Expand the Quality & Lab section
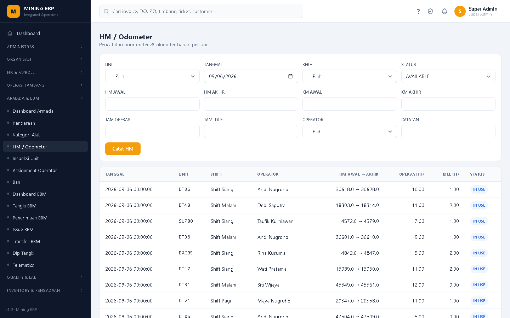 (45, 277)
